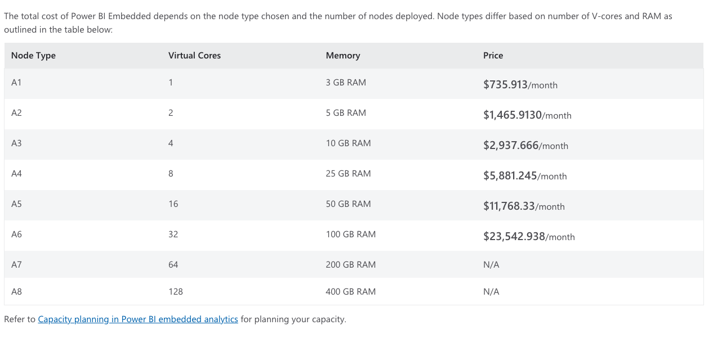Select the $1,465.9130/month price
The height and width of the screenshot is (343, 713).
coord(527,115)
